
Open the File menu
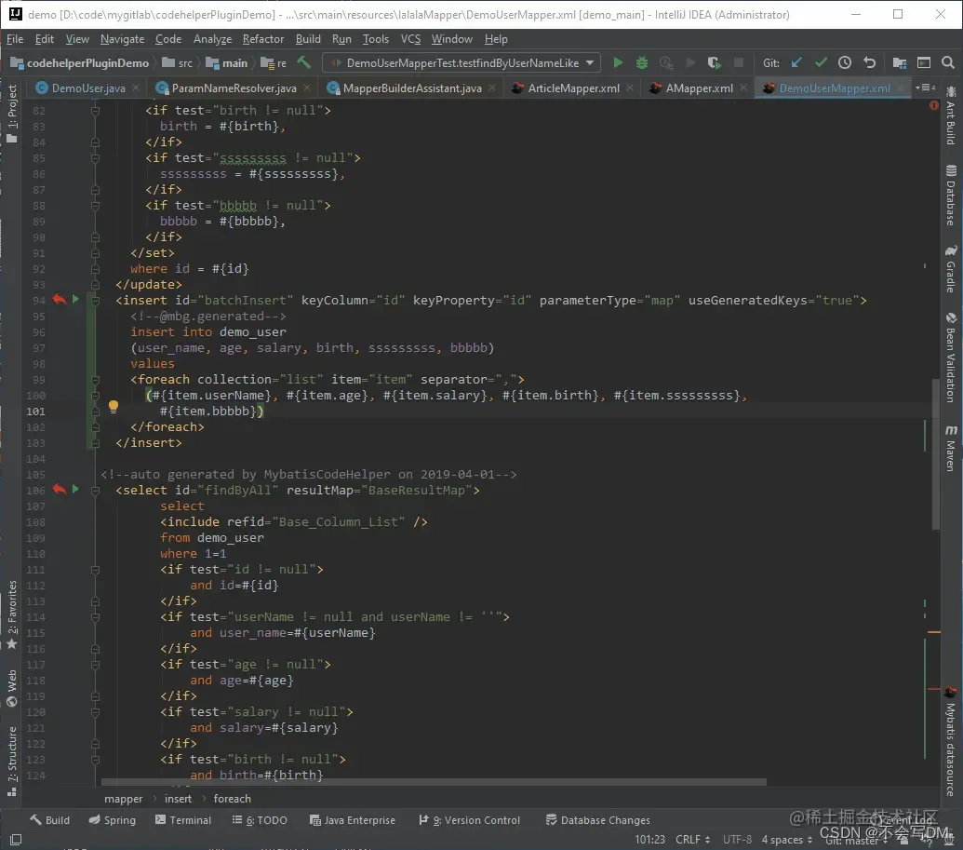15,39
